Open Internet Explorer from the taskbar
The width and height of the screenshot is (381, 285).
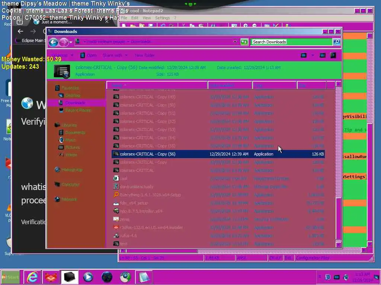[x=32, y=277]
